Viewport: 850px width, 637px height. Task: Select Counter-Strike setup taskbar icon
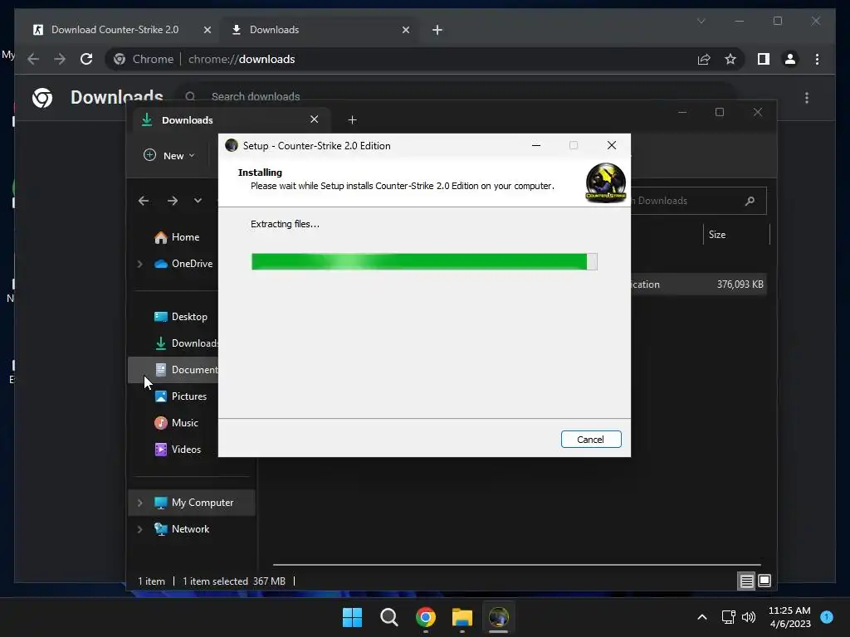(x=498, y=617)
